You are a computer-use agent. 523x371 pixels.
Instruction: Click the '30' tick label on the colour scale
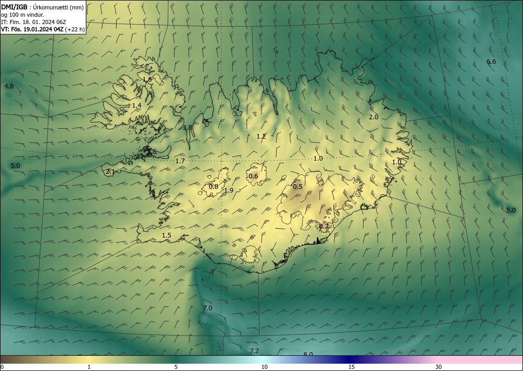click(439, 367)
